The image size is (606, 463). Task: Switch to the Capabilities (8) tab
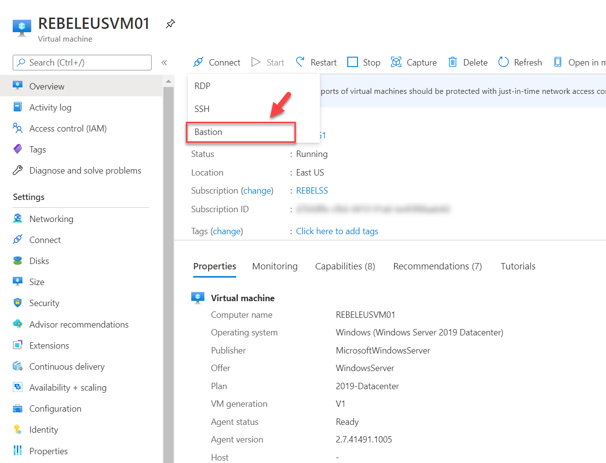point(345,266)
